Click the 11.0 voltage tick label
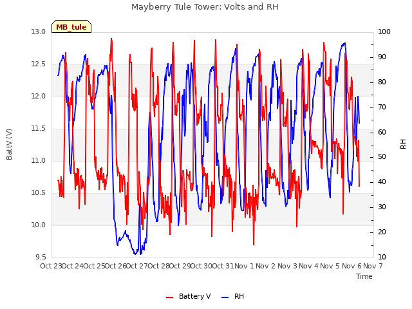 [x=38, y=160]
